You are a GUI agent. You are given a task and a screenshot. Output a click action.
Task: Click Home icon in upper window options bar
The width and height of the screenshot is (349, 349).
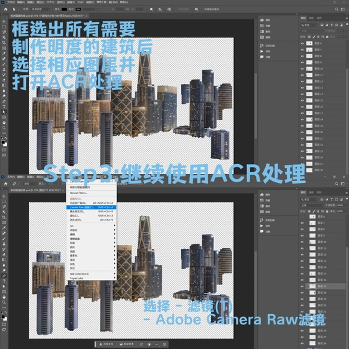point(6,9)
